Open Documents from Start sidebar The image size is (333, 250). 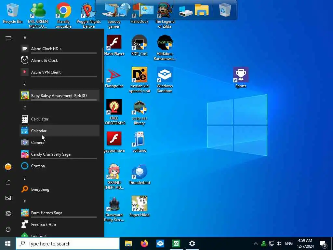(x=8, y=182)
